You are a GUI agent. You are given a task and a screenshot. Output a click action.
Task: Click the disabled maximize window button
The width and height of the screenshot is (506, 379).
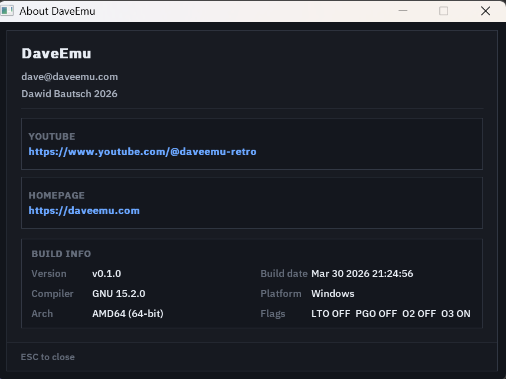tap(443, 11)
